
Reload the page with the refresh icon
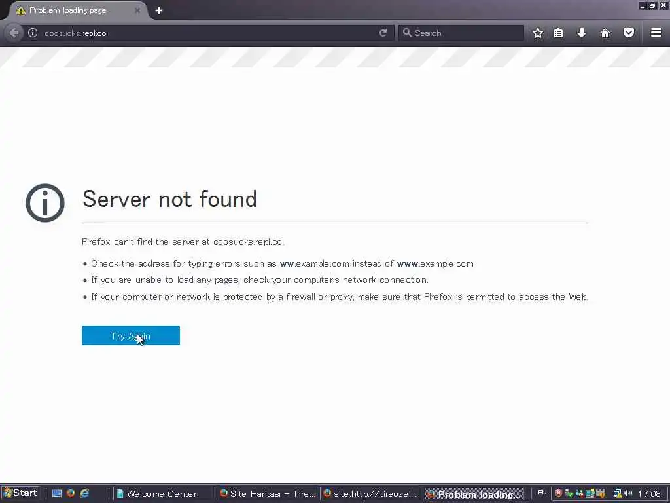click(x=383, y=33)
